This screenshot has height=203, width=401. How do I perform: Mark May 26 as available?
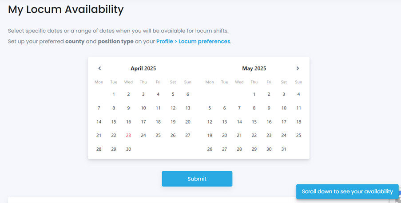[x=210, y=149]
